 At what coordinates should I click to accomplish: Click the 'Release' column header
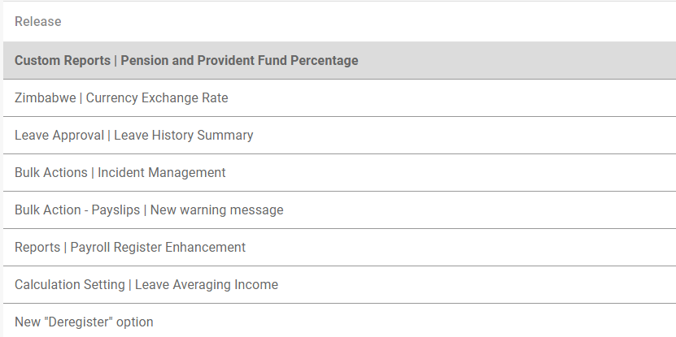tap(37, 22)
